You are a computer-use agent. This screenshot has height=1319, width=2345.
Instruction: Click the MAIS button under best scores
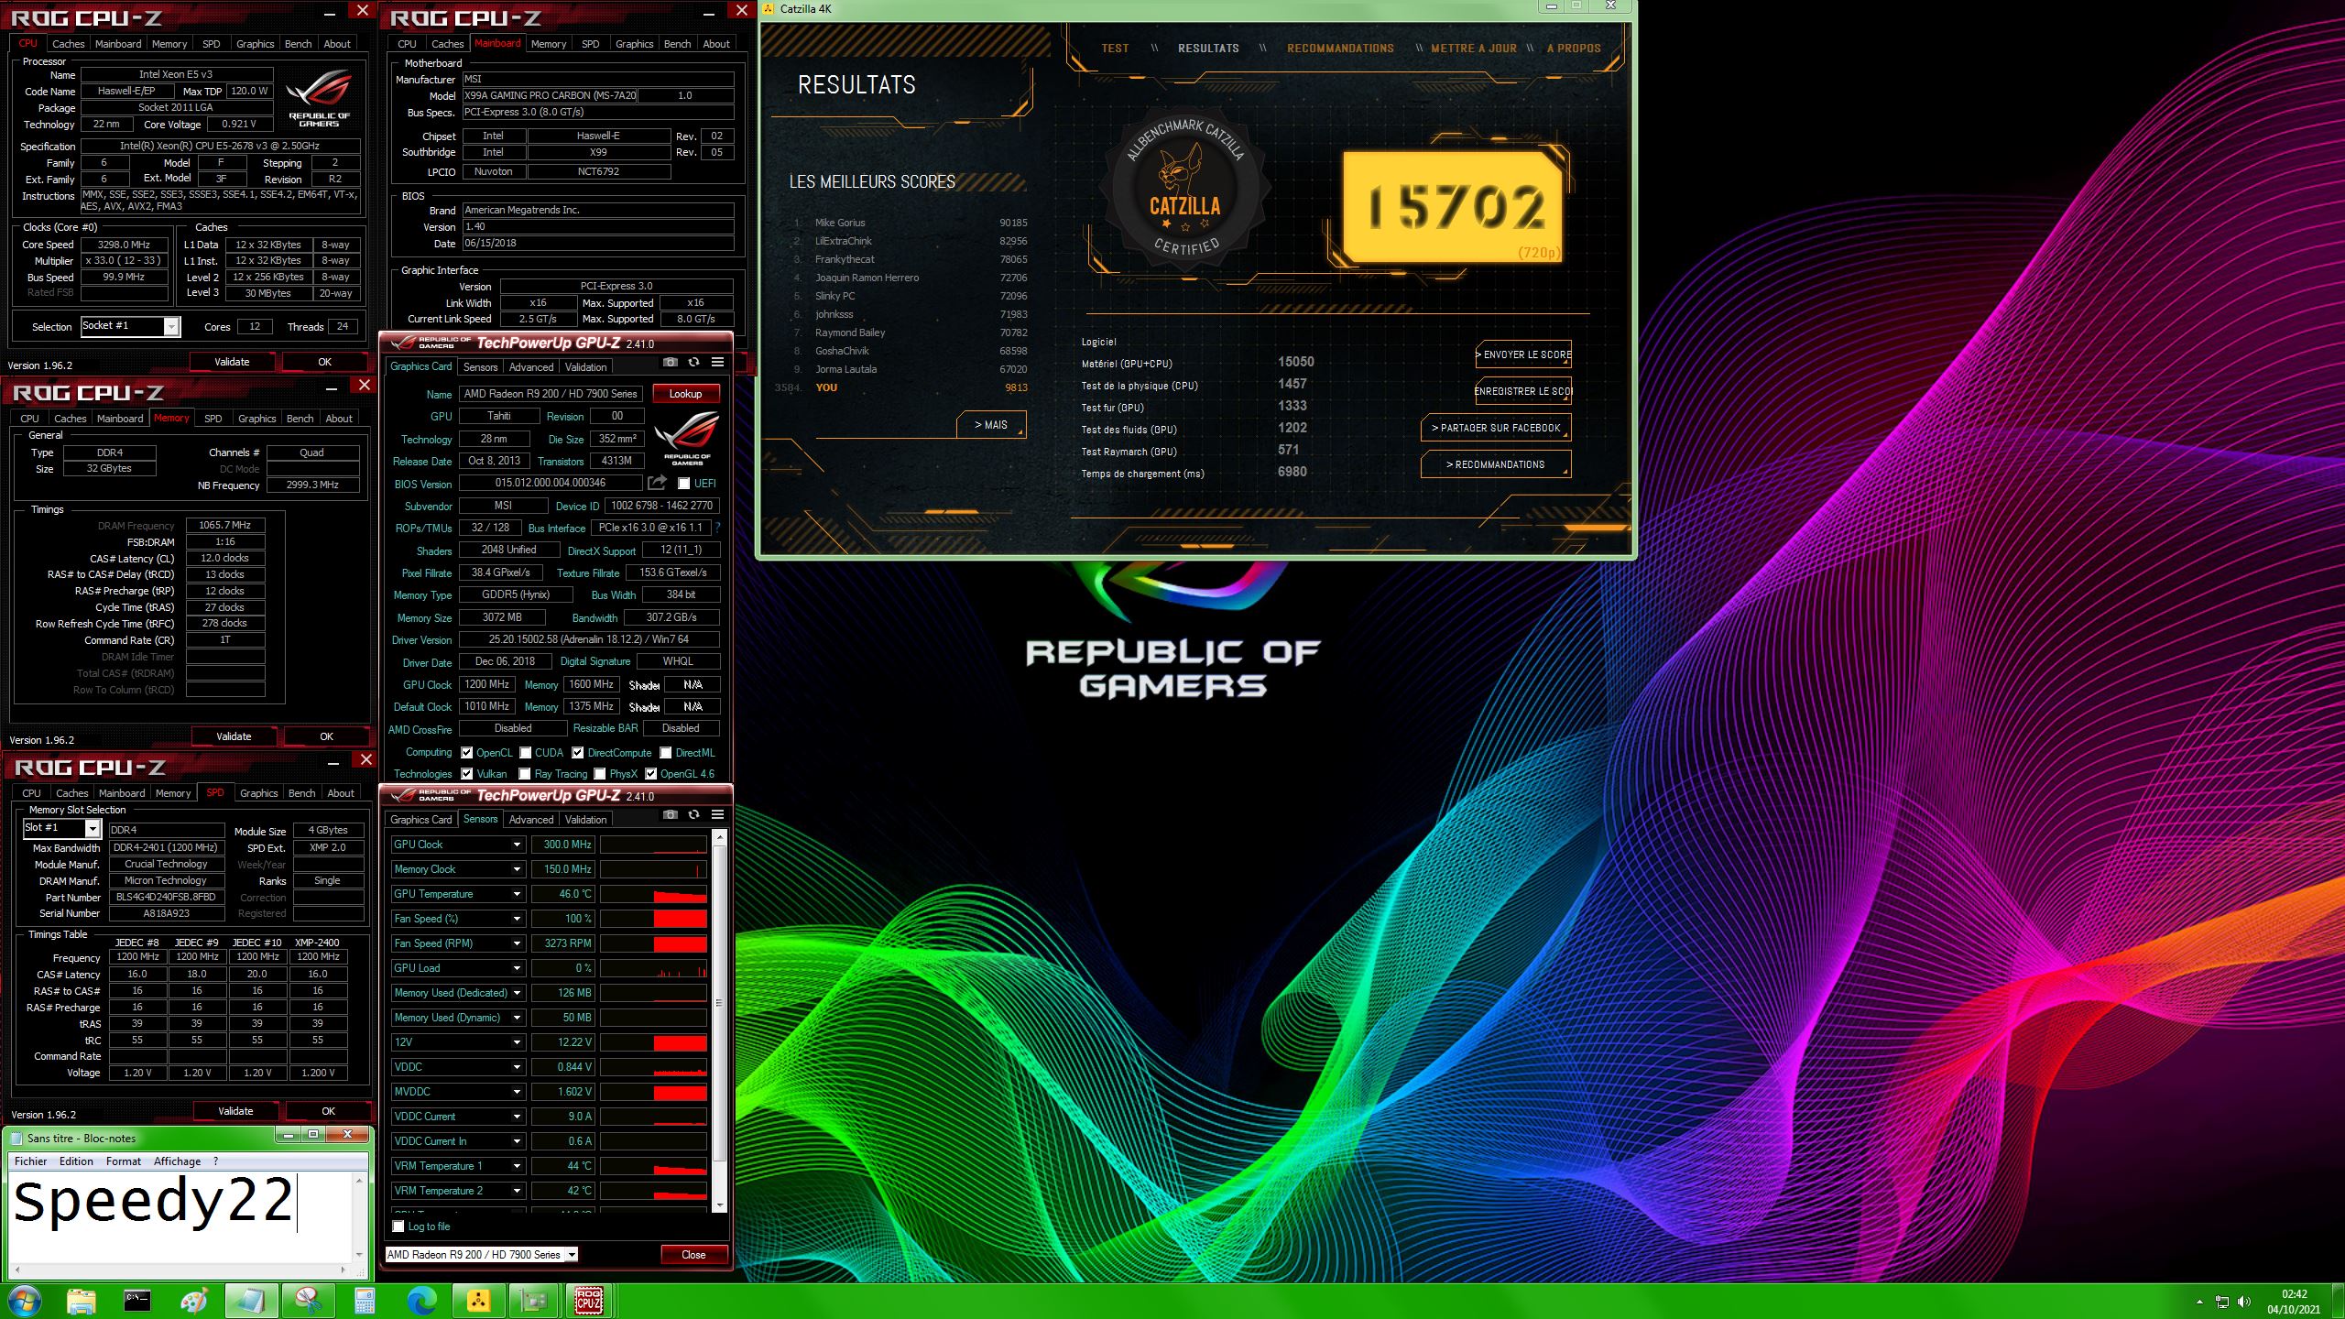coord(990,425)
